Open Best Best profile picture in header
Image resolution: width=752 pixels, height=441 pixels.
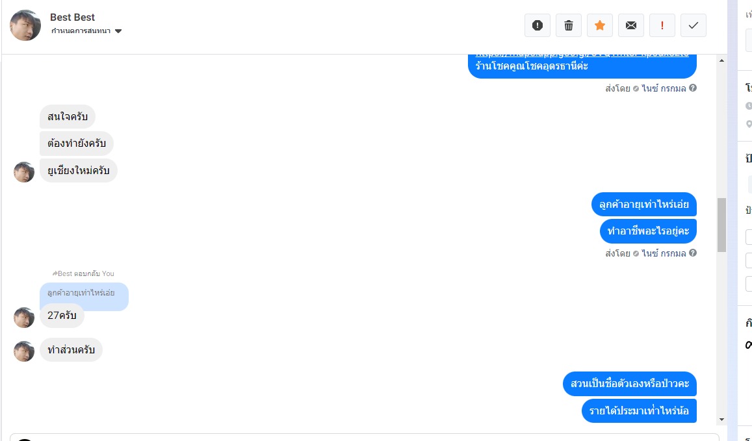(25, 25)
